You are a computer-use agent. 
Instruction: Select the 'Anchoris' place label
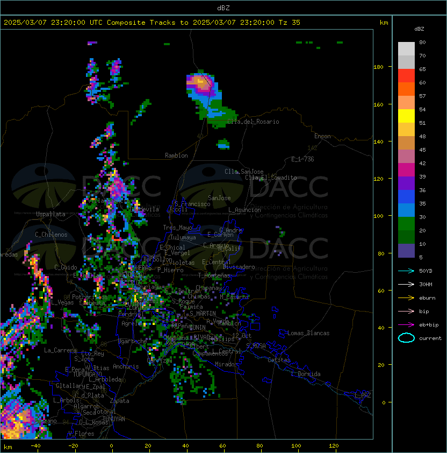click(x=126, y=366)
